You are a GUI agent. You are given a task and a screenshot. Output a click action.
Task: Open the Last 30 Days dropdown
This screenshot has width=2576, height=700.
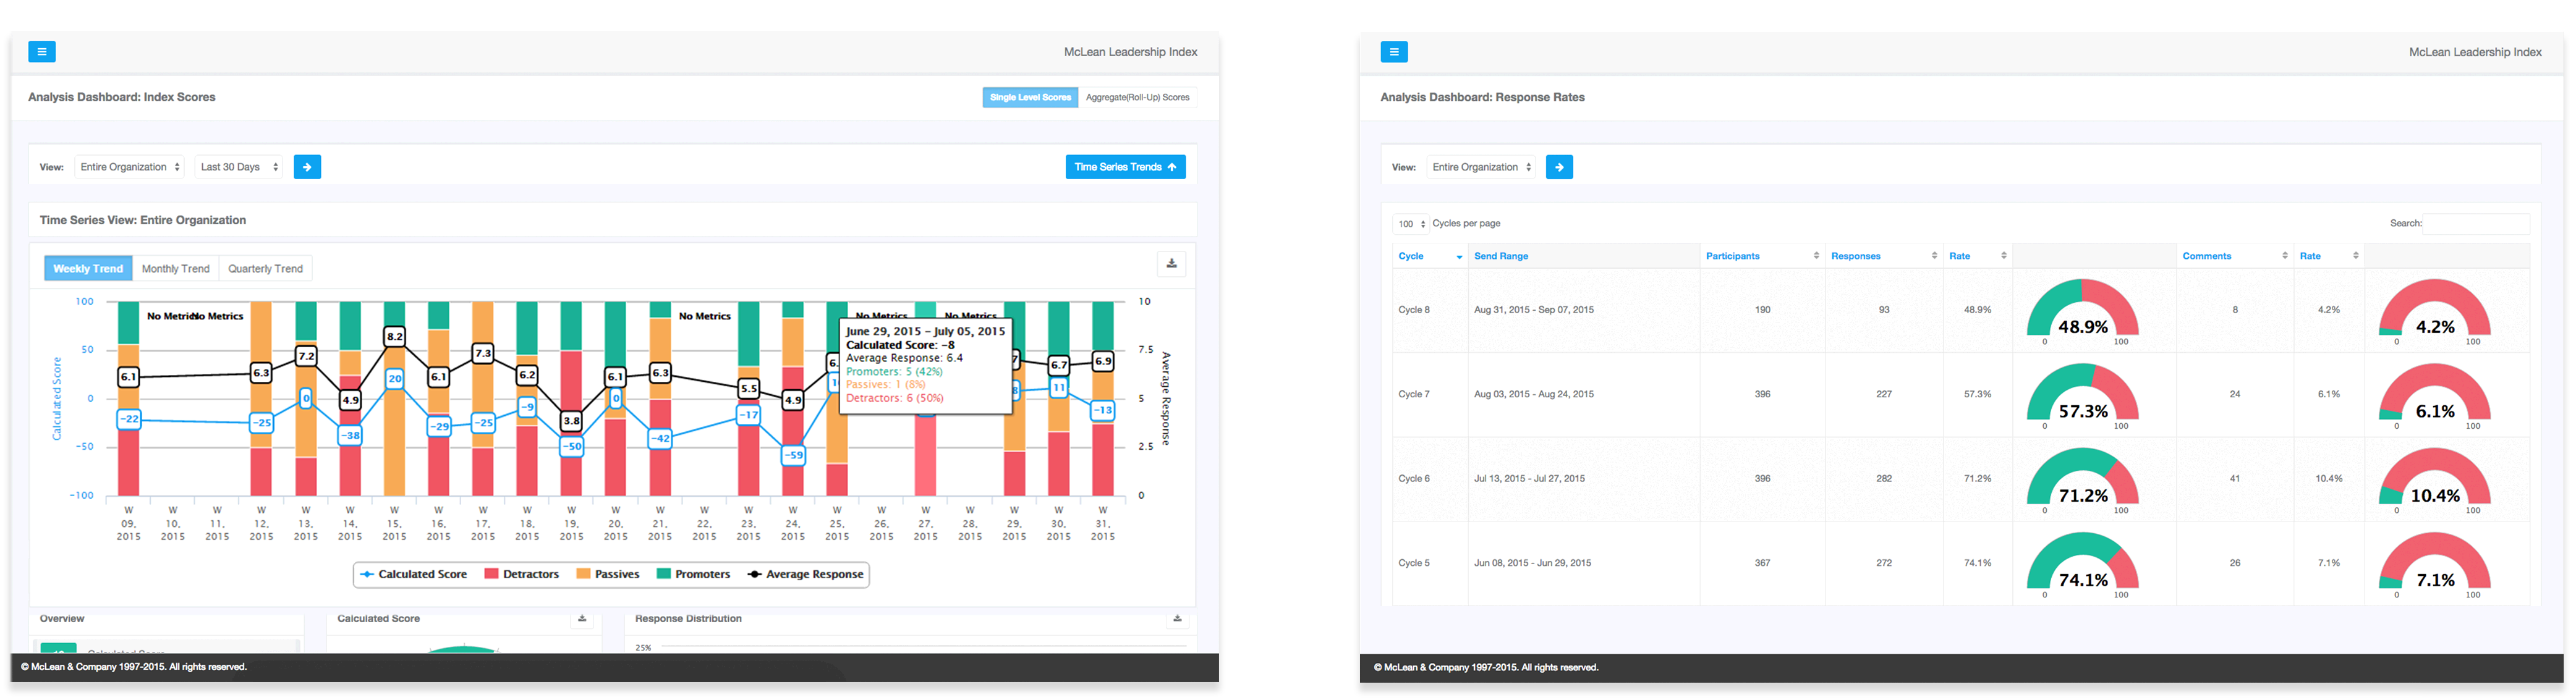[239, 167]
